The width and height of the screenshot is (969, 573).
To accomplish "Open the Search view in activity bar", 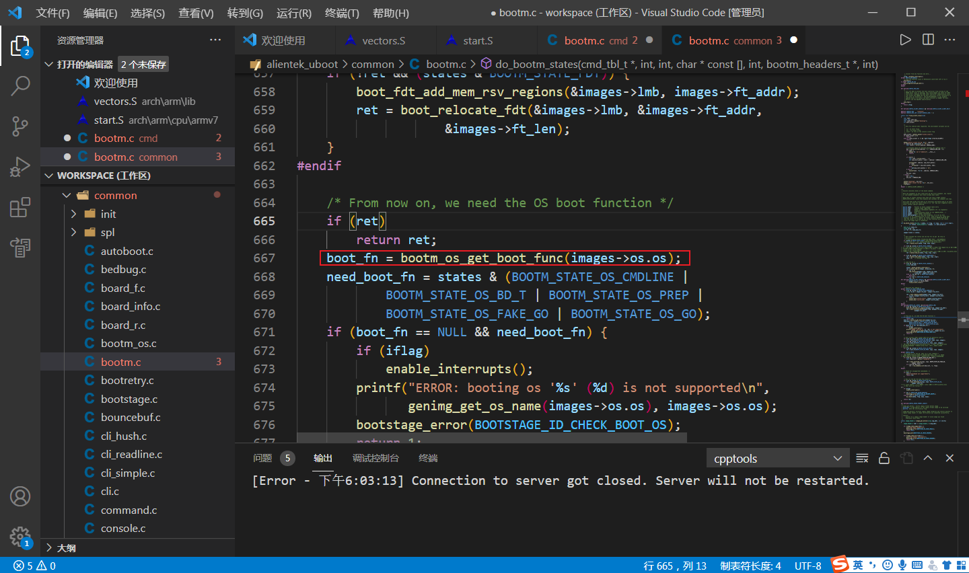I will [20, 85].
